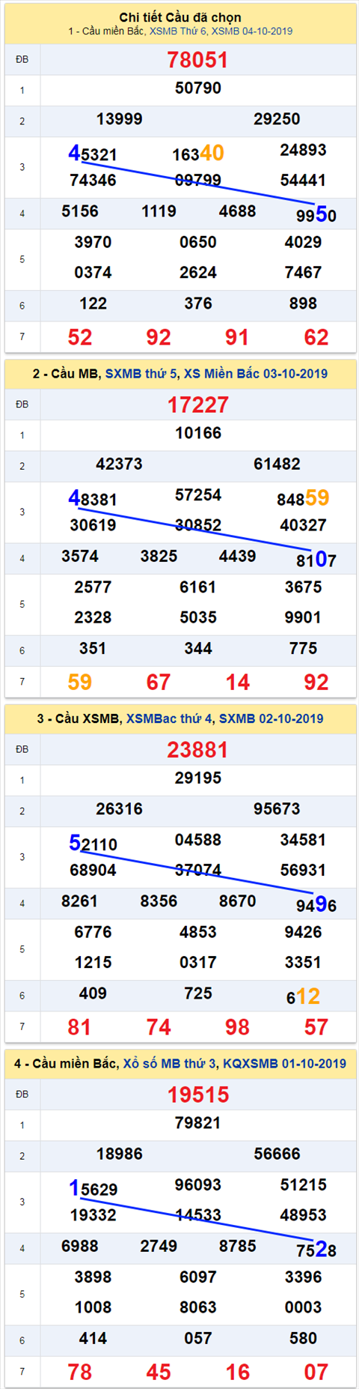359x1389 pixels.
Task: Select special prize number 78051
Action: click(197, 60)
